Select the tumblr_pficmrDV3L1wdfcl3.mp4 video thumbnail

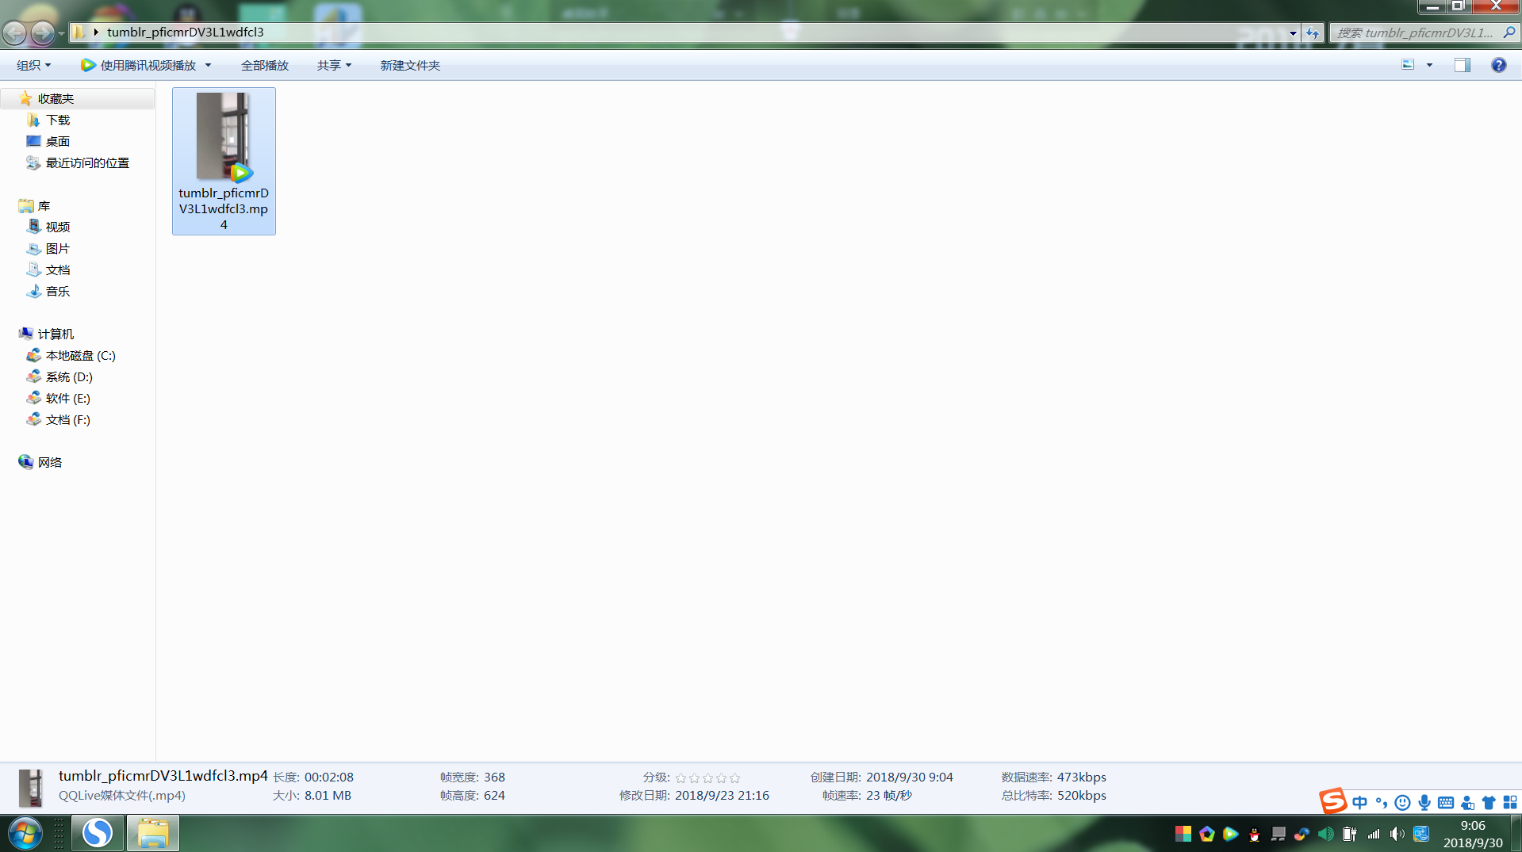[224, 161]
